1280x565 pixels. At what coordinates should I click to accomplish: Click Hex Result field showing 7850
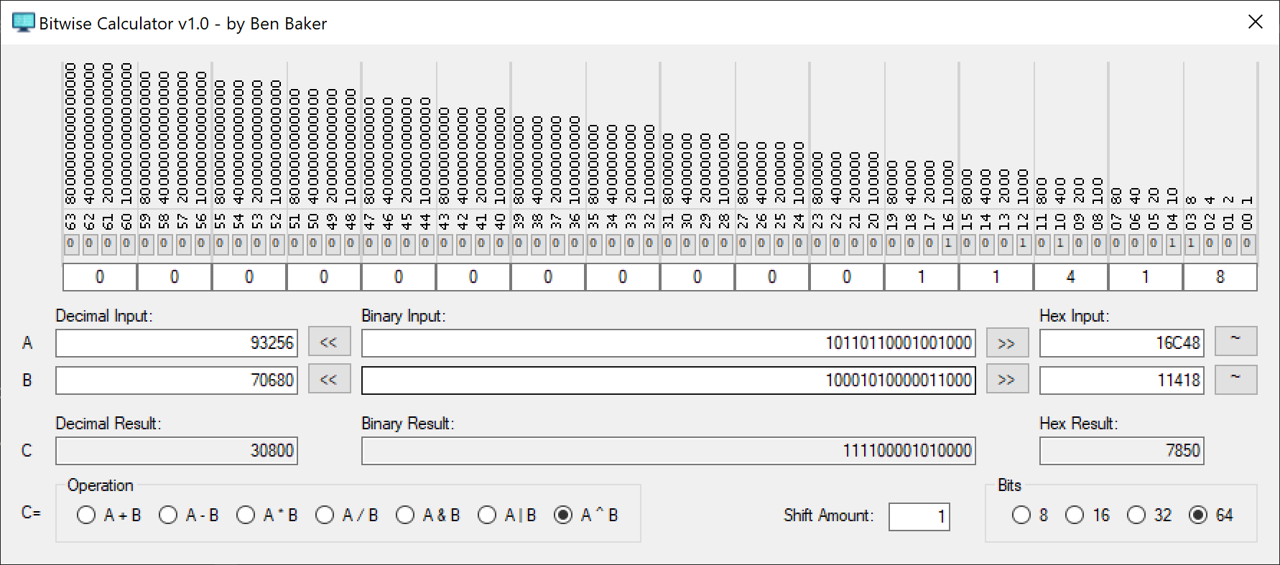click(x=1122, y=451)
